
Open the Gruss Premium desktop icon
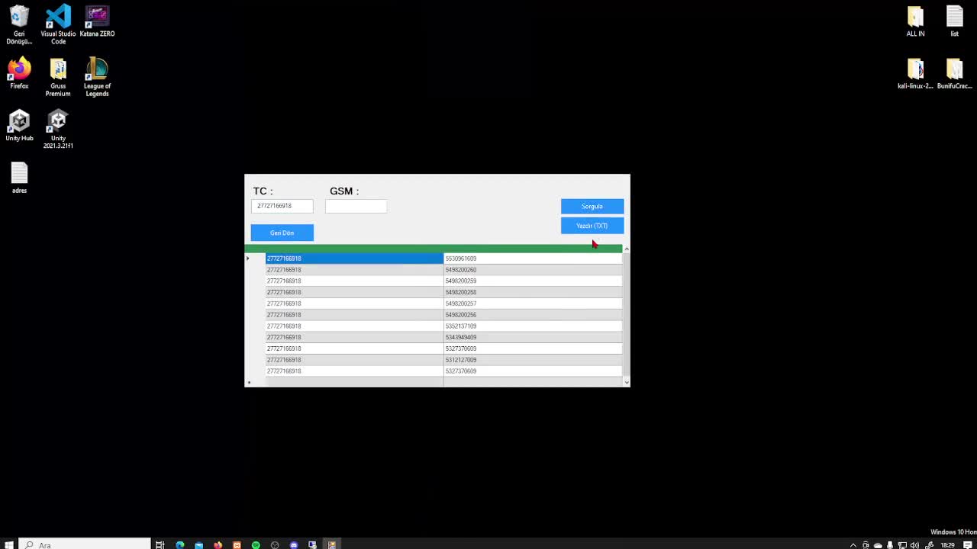58,77
